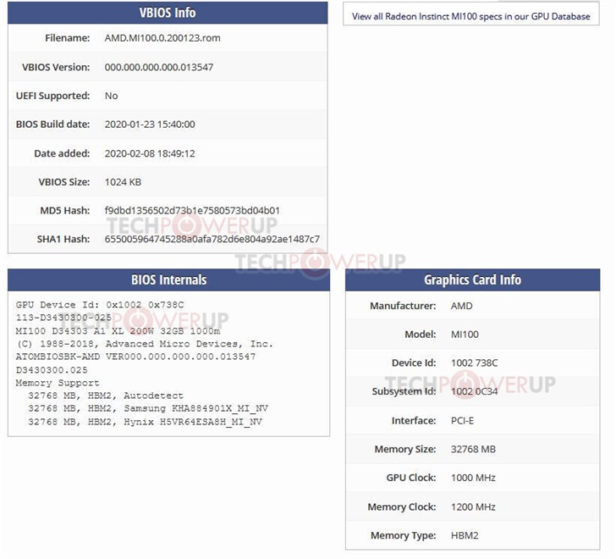
Task: Click UEFI Supported value No
Action: 111,96
